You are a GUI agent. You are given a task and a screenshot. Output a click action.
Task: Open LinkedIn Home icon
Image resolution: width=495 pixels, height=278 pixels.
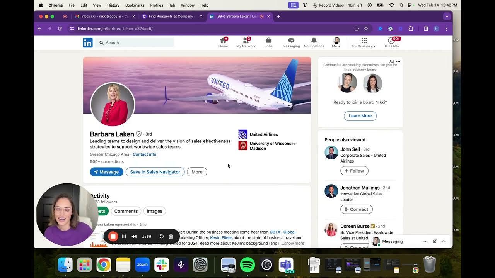tap(223, 42)
